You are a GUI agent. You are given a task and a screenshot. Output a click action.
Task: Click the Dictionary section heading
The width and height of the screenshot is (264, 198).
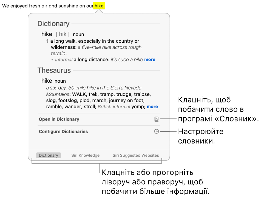(53, 24)
